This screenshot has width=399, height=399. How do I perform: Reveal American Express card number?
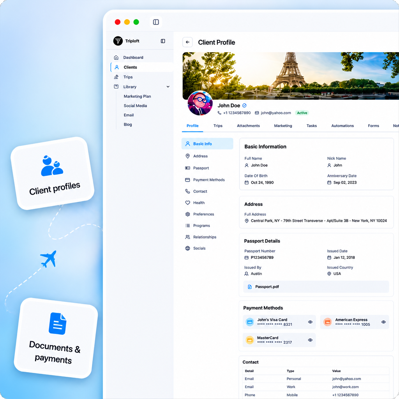(383, 322)
